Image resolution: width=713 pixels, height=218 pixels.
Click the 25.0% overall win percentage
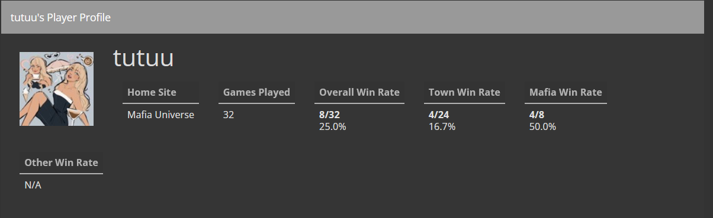(333, 126)
